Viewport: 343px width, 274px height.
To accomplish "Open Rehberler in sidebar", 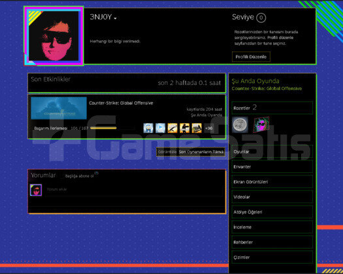I will [x=272, y=242].
